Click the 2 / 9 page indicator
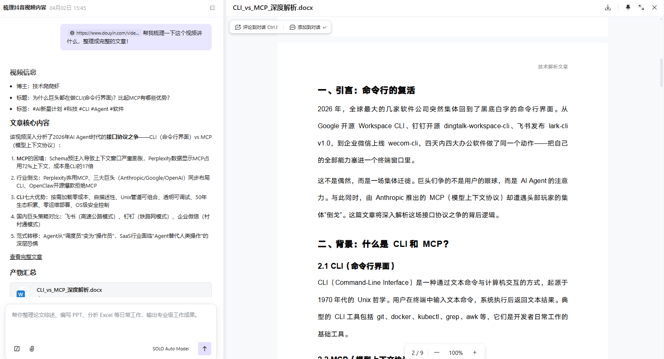The width and height of the screenshot is (664, 359). [417, 353]
